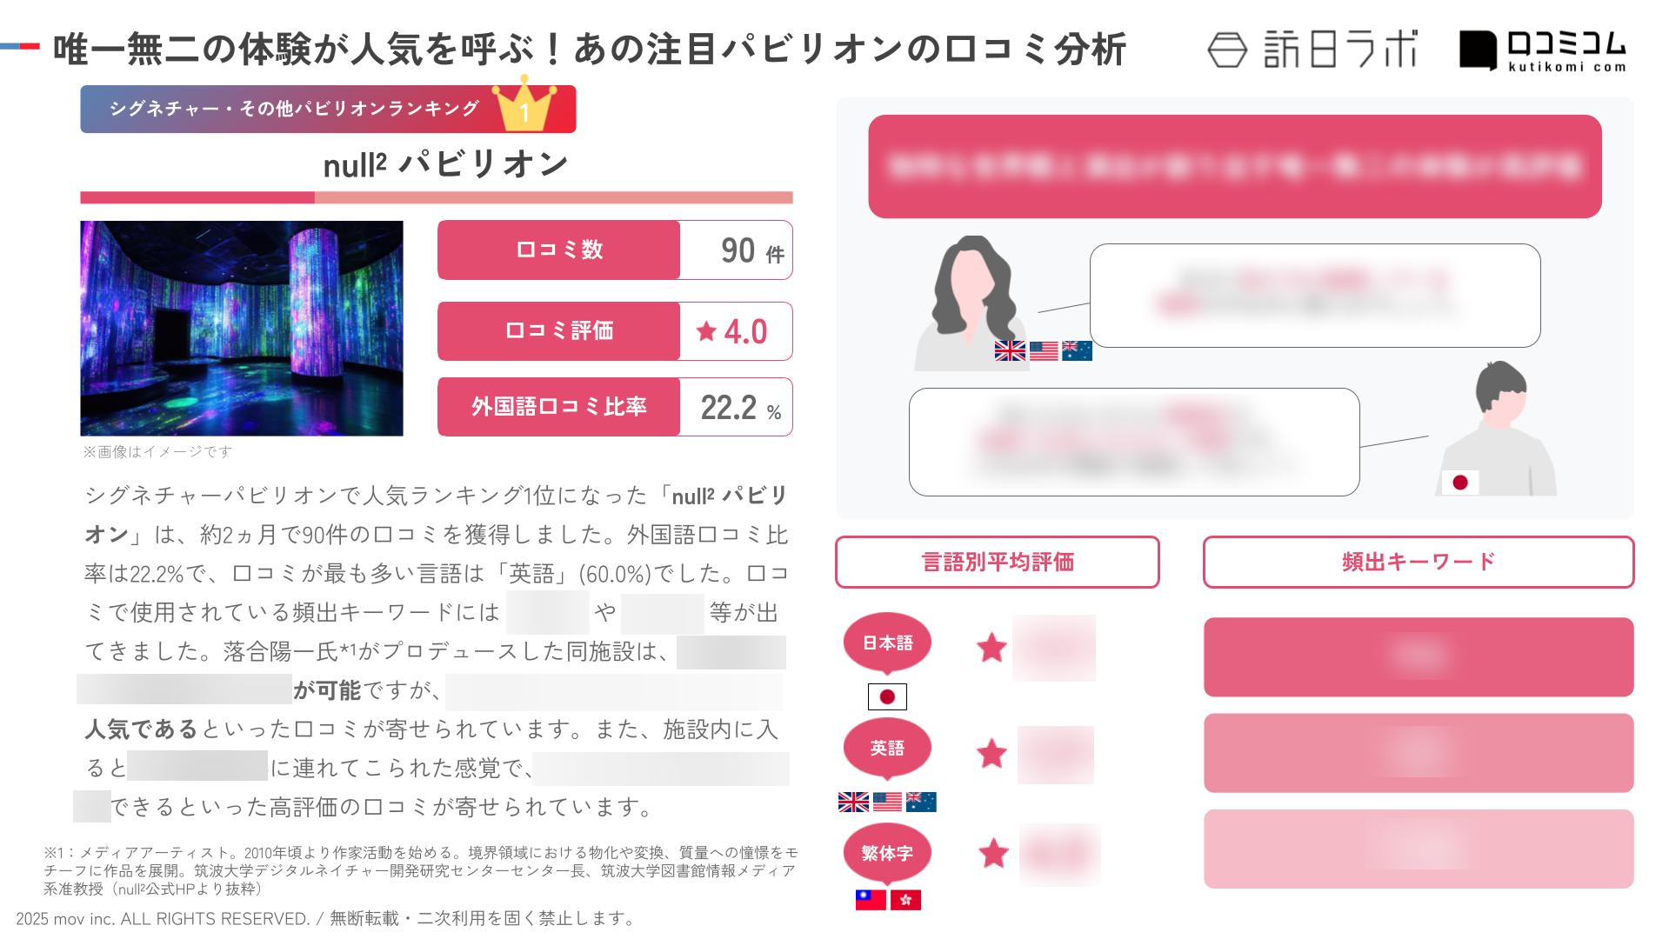Click the 訪日ラボ hexagon logo
Image resolution: width=1669 pixels, height=939 pixels.
tap(1227, 50)
